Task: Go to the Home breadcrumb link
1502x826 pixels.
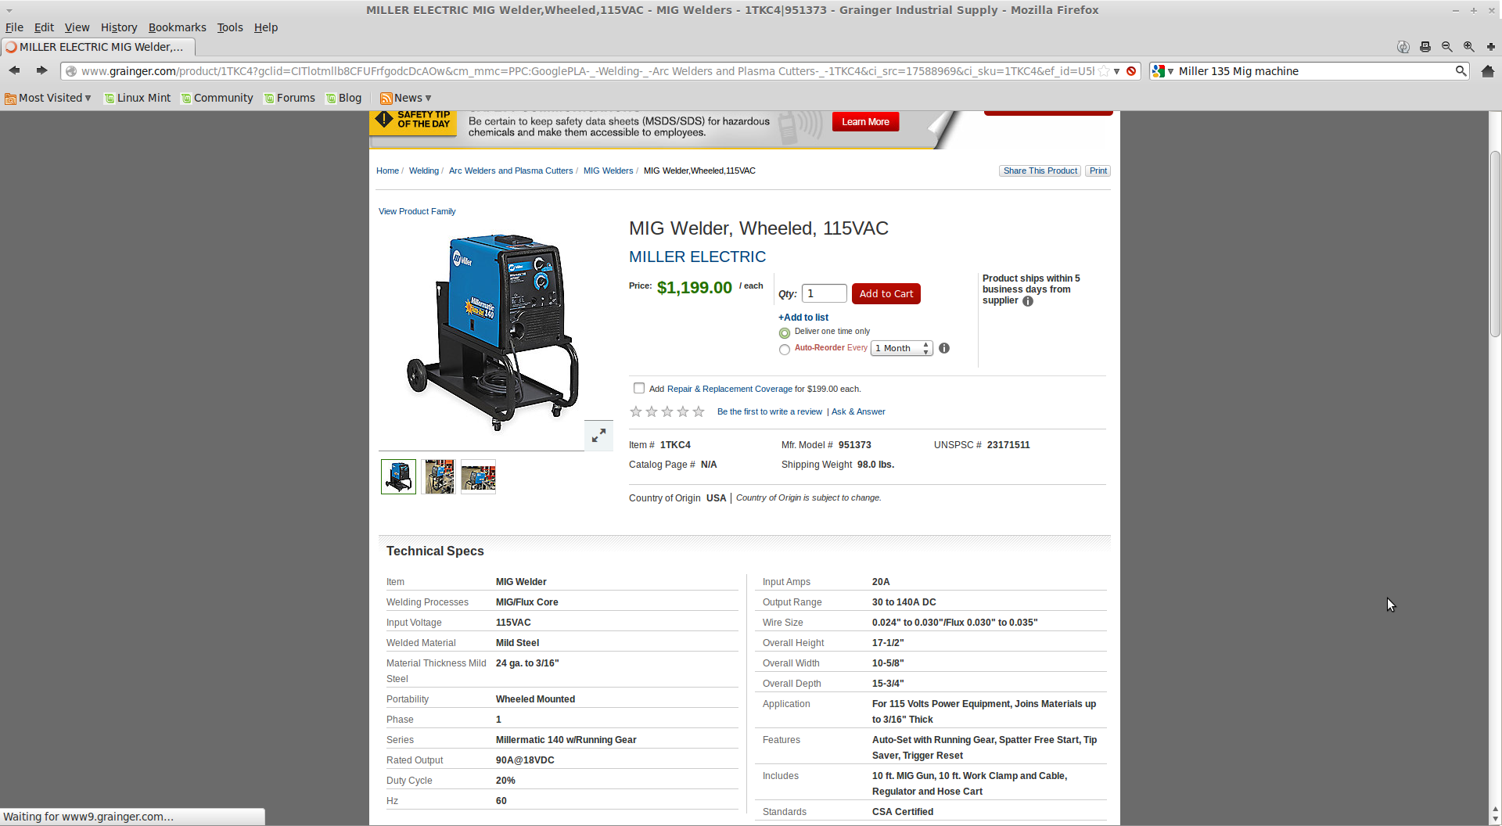Action: click(387, 171)
